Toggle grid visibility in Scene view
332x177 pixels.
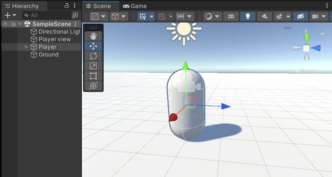pyautogui.click(x=143, y=16)
